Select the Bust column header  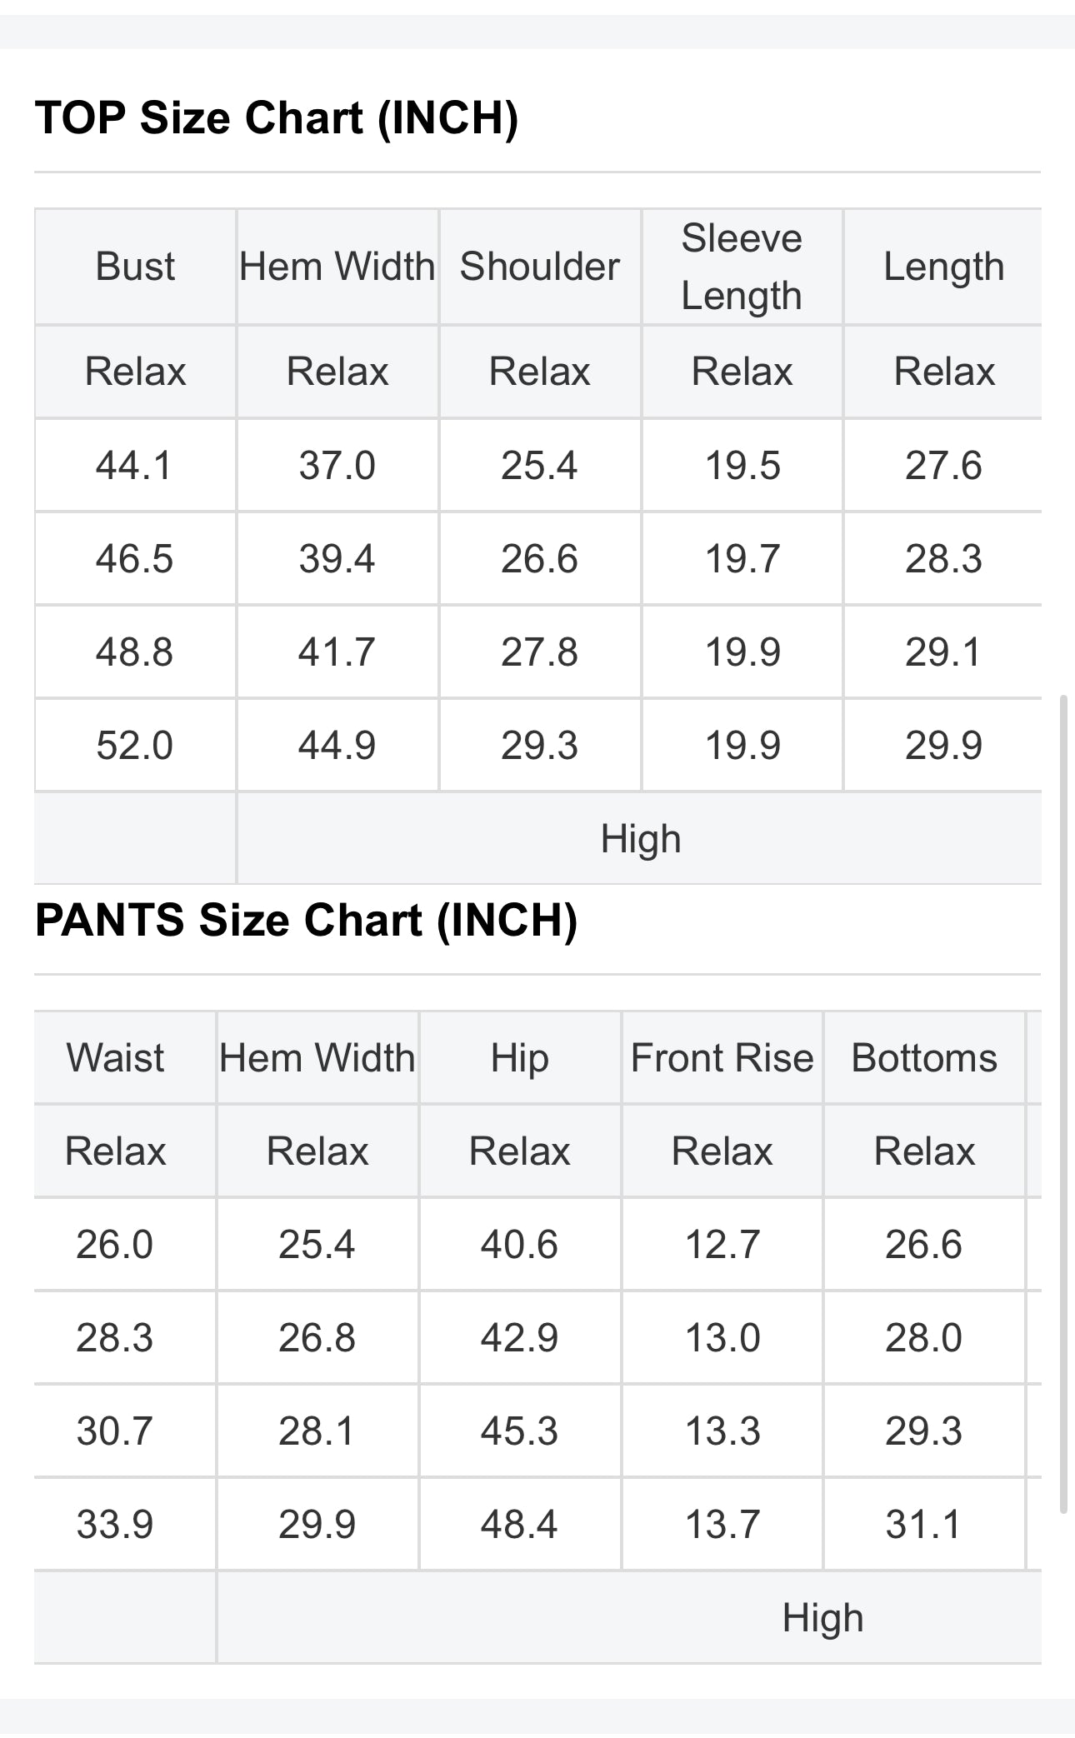tap(135, 267)
